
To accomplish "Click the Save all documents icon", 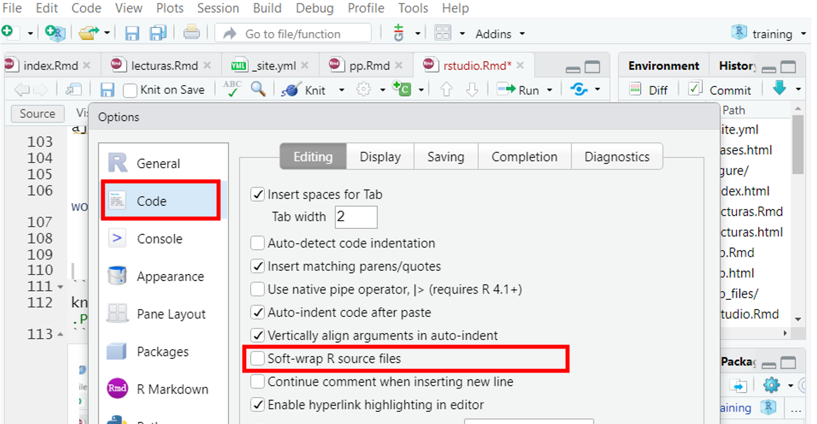I will coord(158,34).
